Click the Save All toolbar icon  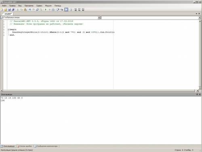[x=13, y=10]
